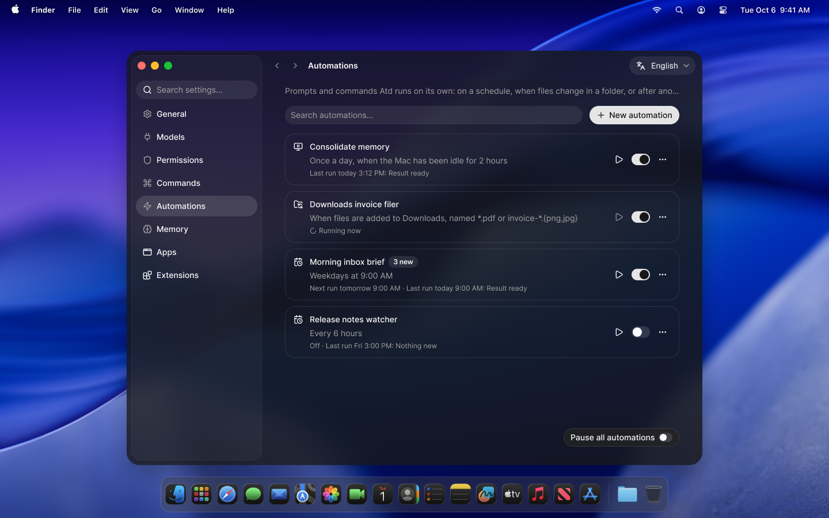Open Freeform from the Dock
The image size is (829, 518).
tap(486, 494)
